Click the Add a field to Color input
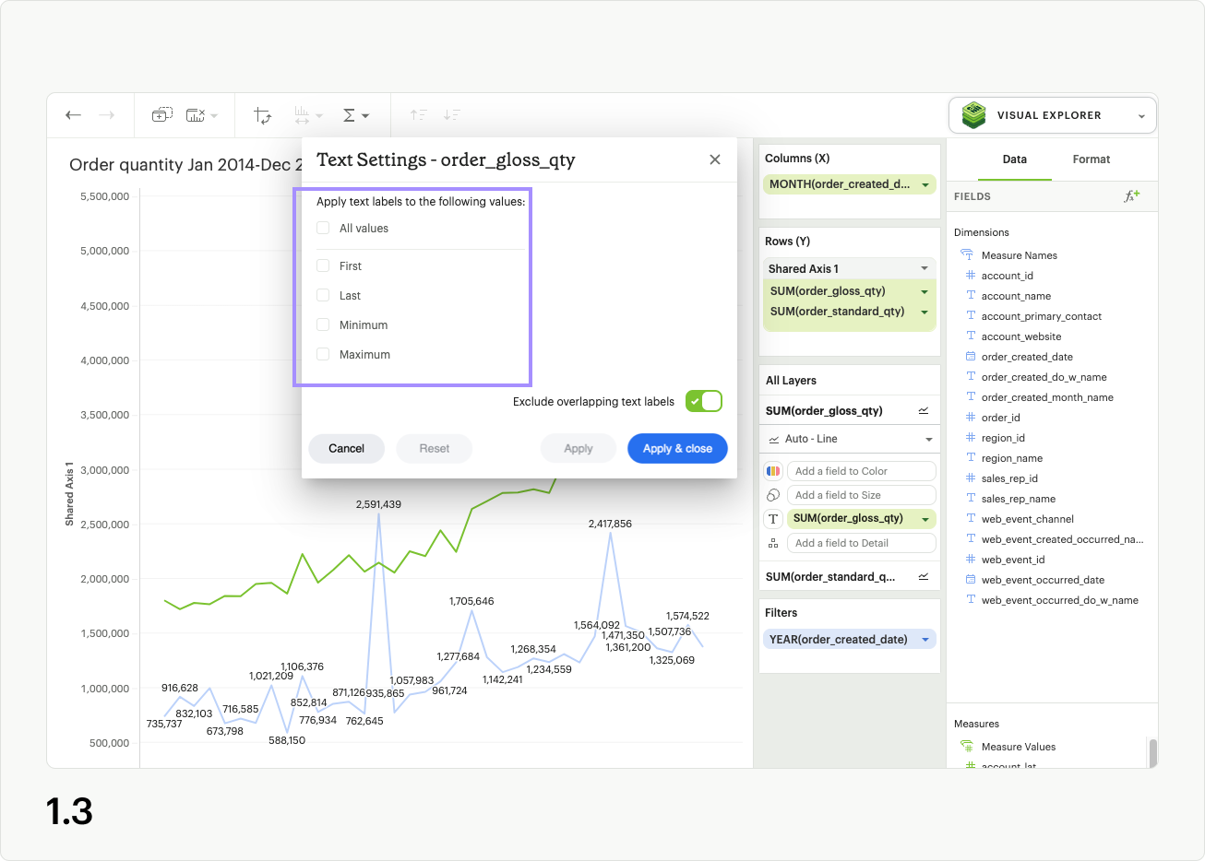Screen dimensions: 1205x861 (x=861, y=471)
